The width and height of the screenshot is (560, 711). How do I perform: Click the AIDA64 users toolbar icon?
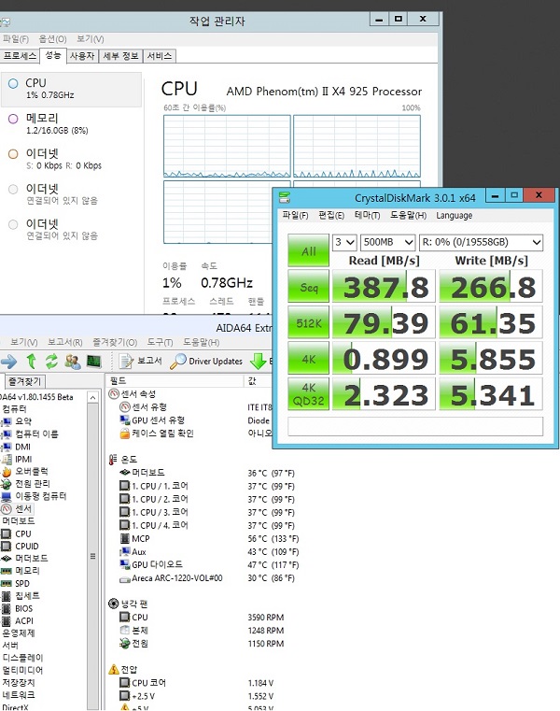click(x=73, y=362)
